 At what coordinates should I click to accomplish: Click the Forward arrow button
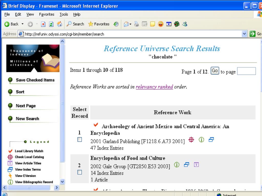(x=30, y=24)
